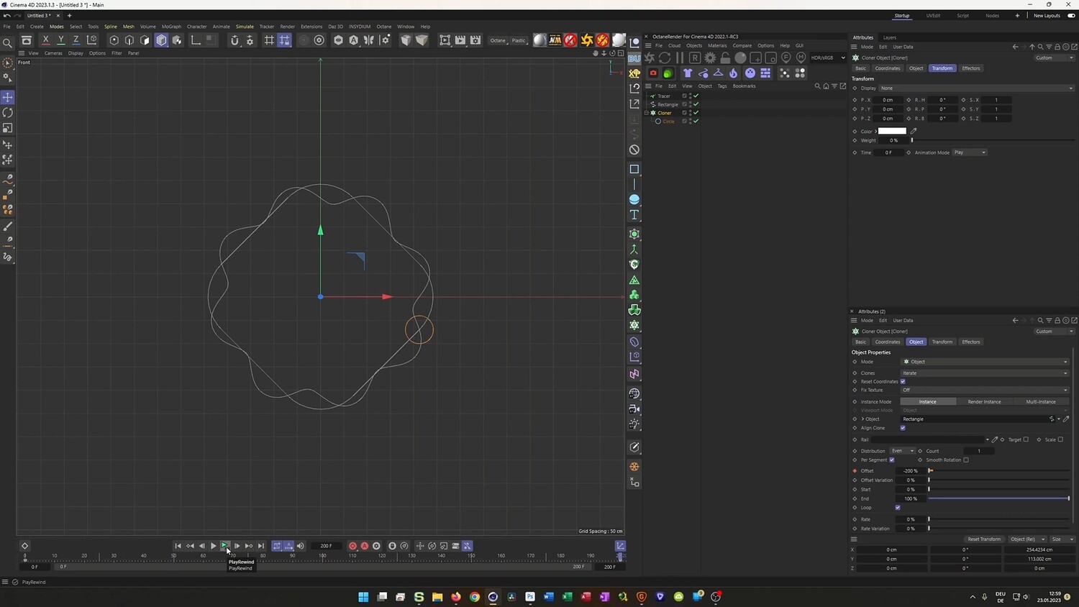
Task: Click the End percentage slider track
Action: point(998,498)
